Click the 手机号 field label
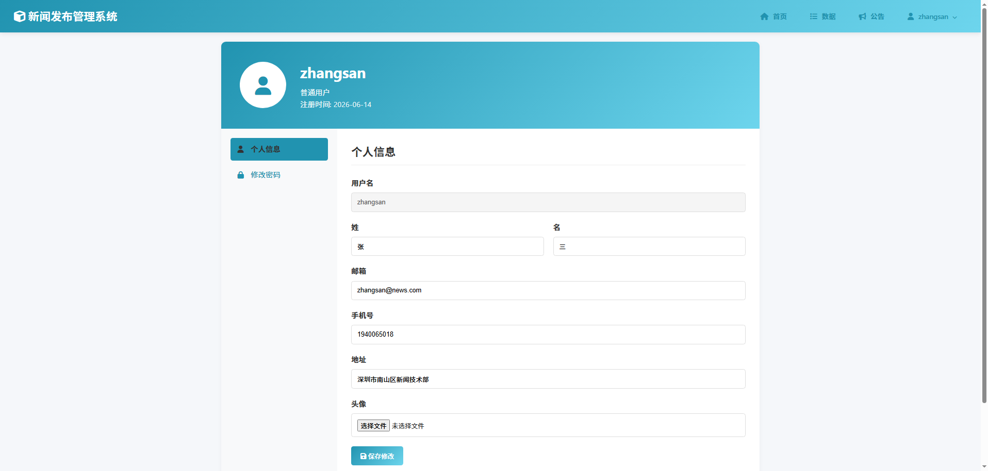Screen dimensions: 988x471 tap(362, 316)
